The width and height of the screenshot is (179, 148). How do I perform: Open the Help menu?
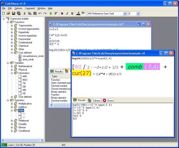click(50, 8)
